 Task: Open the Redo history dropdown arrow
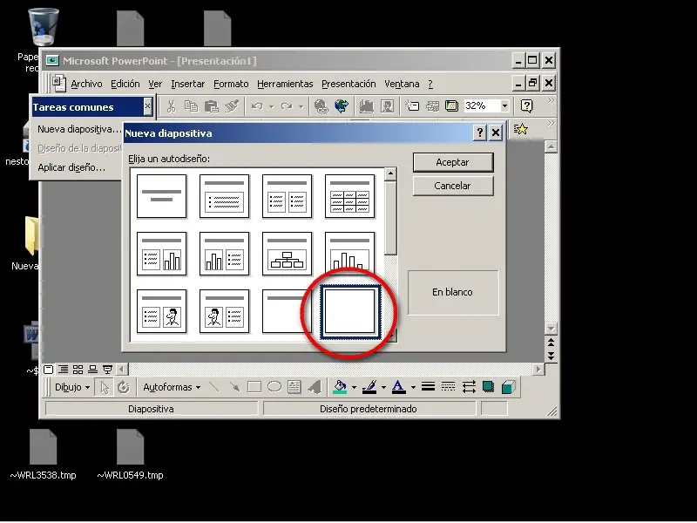pyautogui.click(x=301, y=106)
